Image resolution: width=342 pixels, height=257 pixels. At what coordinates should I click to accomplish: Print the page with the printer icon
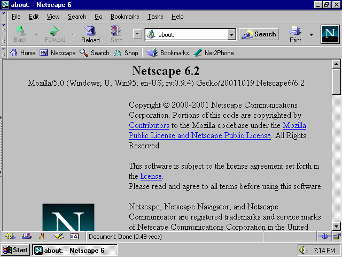[296, 34]
